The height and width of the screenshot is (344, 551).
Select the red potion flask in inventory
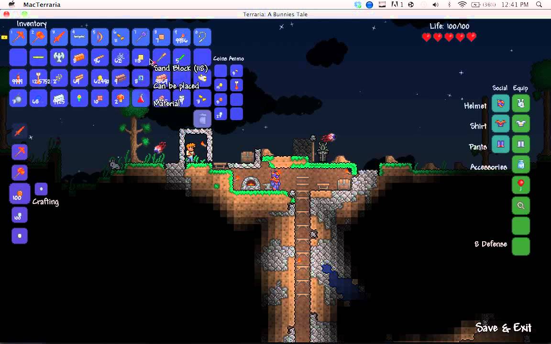pos(141,98)
